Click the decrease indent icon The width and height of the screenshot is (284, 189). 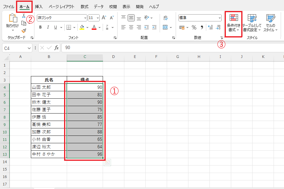[147, 27]
